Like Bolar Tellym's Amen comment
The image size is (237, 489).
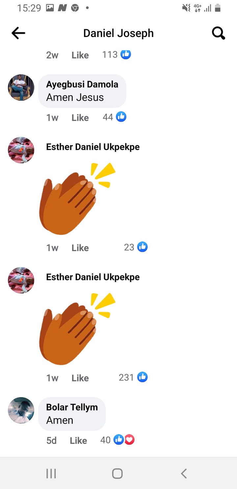(78, 440)
